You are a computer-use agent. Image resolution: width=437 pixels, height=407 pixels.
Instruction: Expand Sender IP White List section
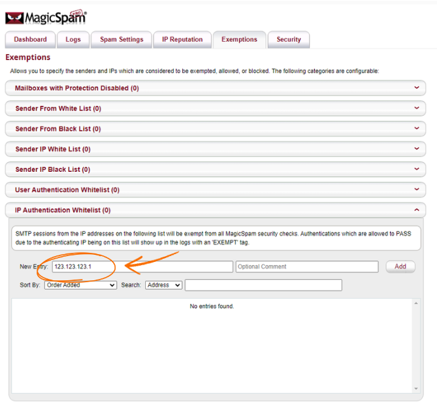pos(215,149)
